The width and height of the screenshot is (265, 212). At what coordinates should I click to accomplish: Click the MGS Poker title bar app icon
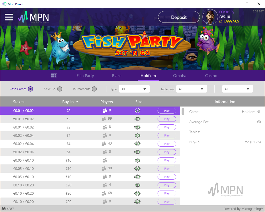pyautogui.click(x=4, y=4)
